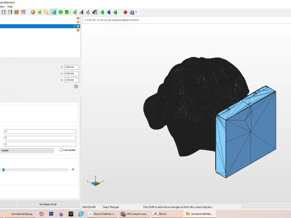The width and height of the screenshot is (291, 218).
Task: Click the last green triangle icon
Action: [115, 12]
